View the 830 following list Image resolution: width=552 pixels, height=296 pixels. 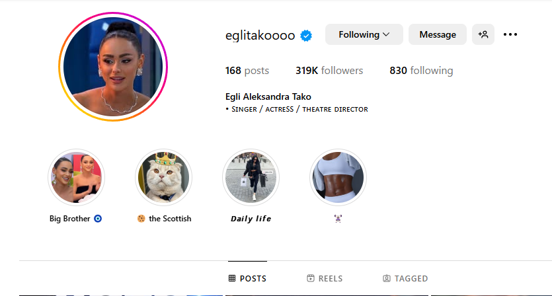[x=421, y=71]
